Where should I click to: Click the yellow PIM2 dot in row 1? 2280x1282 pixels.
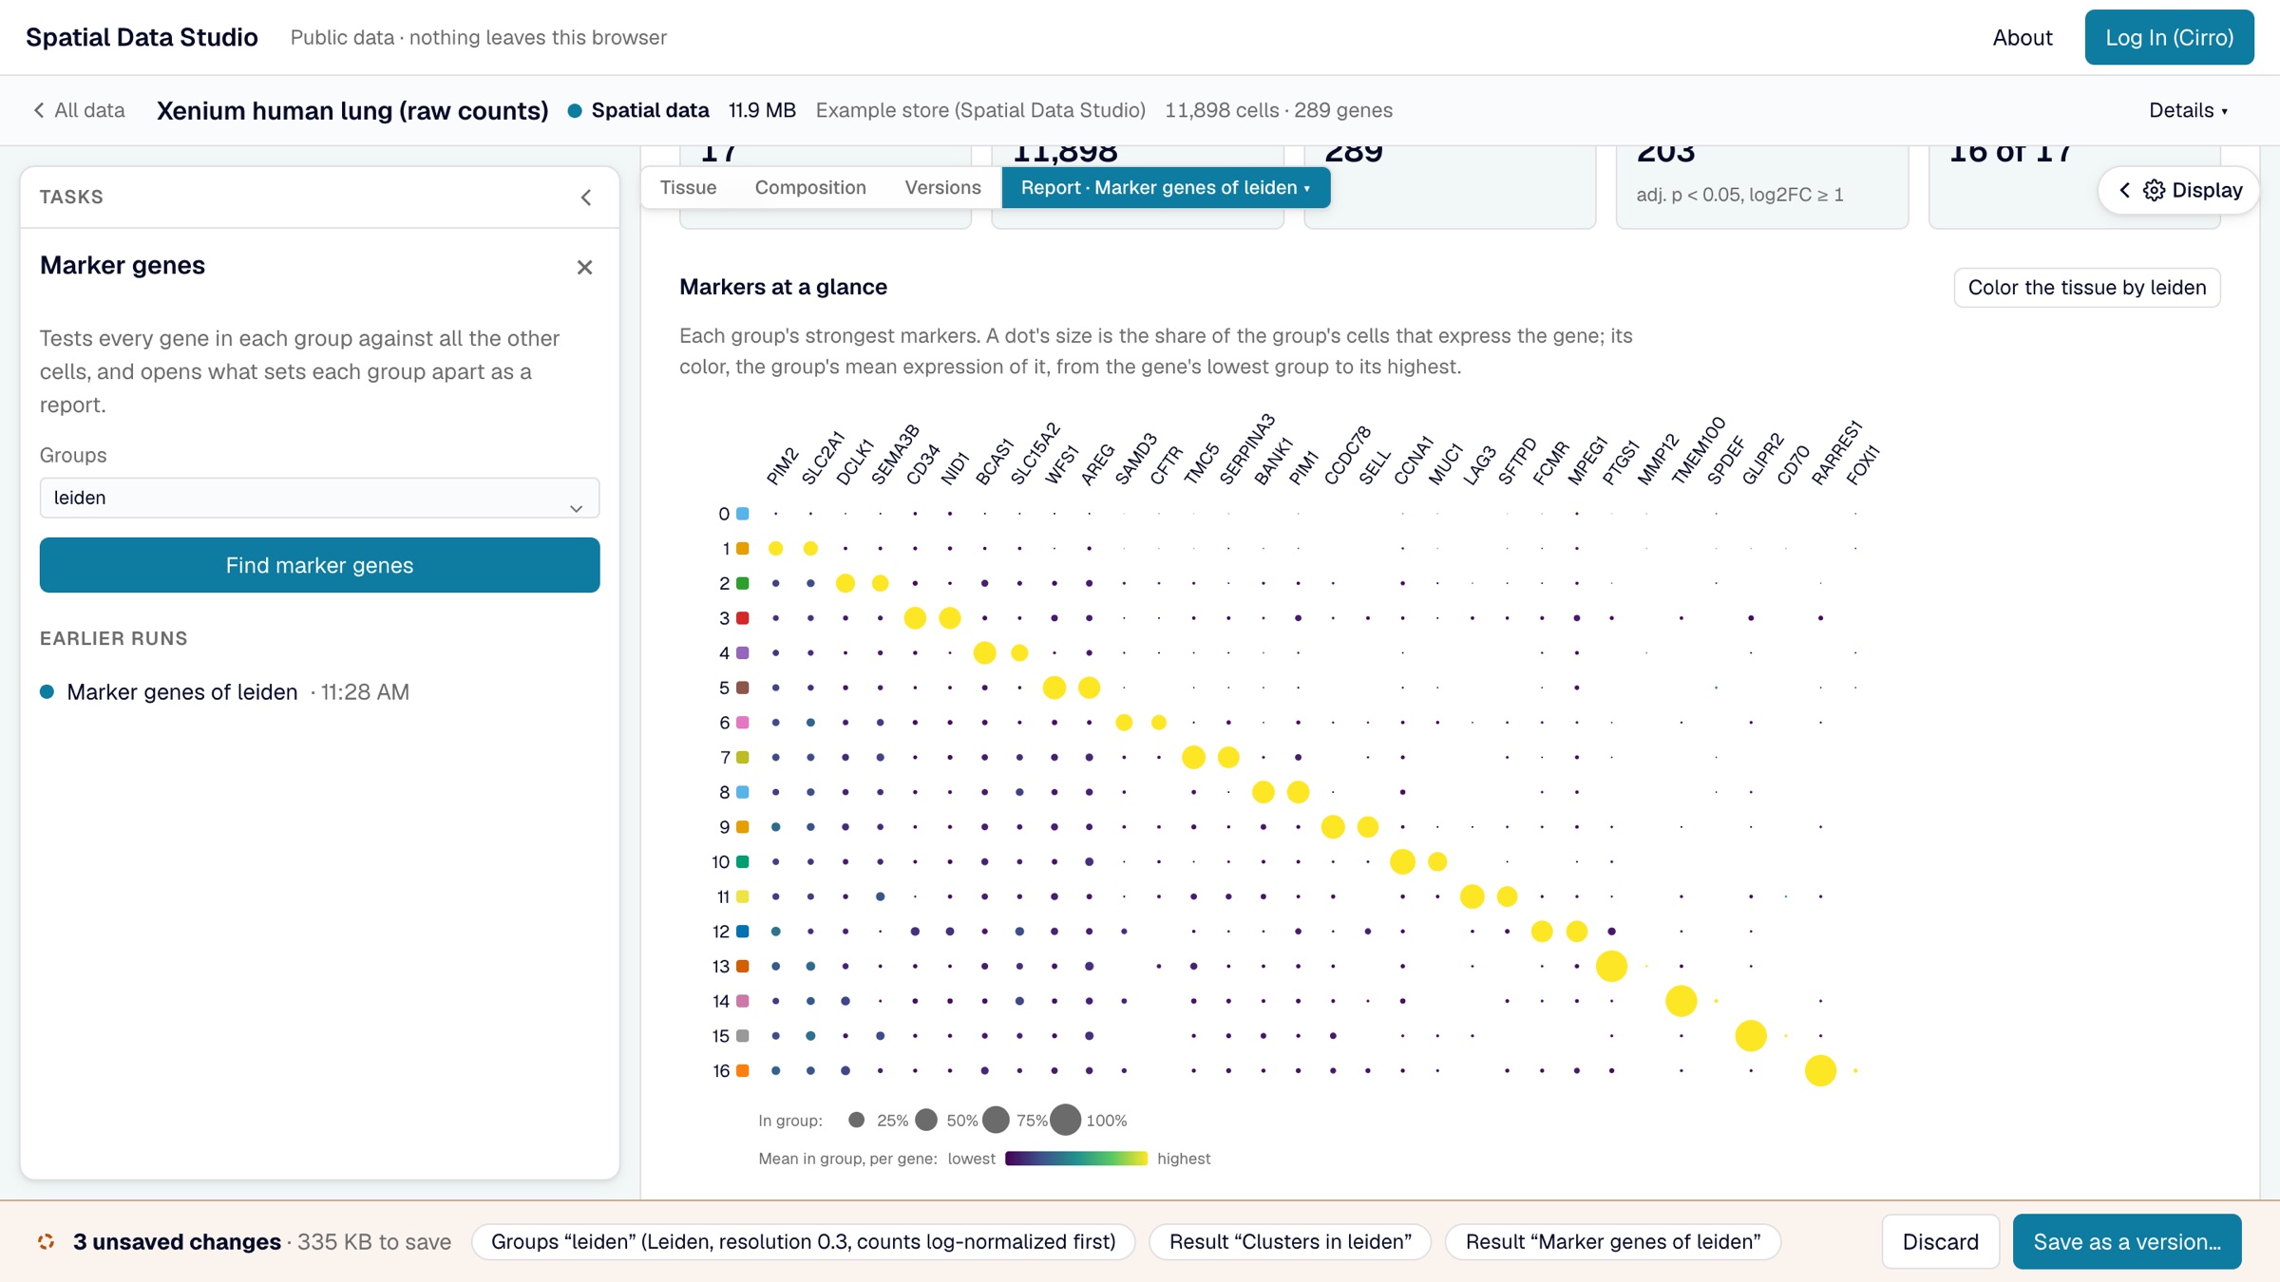pyautogui.click(x=775, y=549)
